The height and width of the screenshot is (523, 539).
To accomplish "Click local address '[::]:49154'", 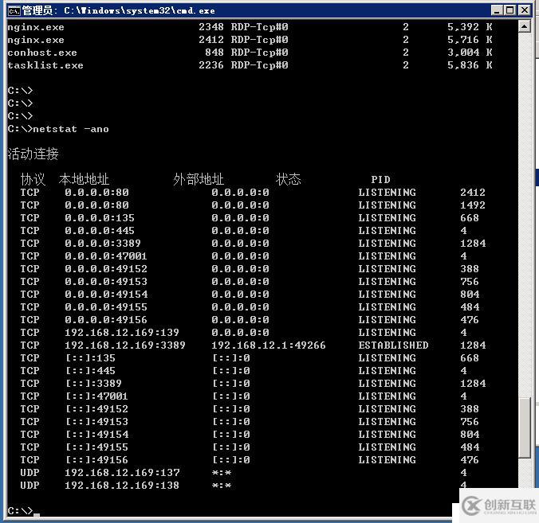I will tap(96, 434).
